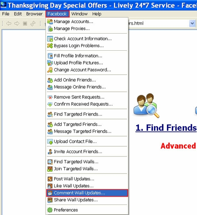197x215 pixels.
Task: Choose the highlighted Comment Wall Updates... entry
Action: pos(87,193)
